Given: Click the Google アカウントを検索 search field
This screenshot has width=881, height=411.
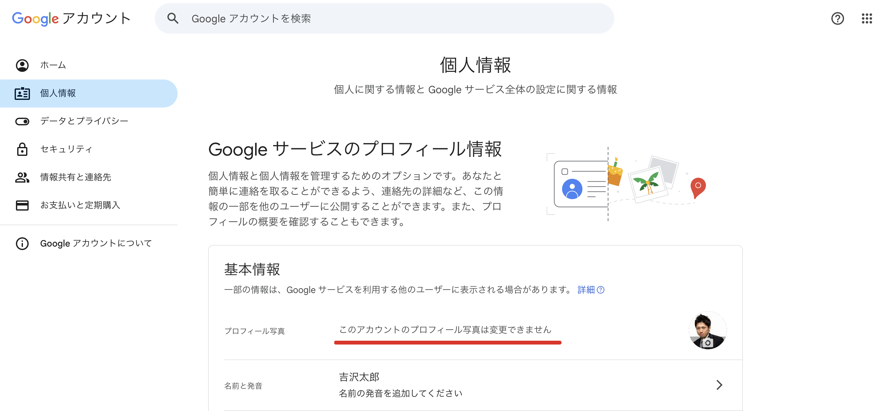Looking at the screenshot, I should pyautogui.click(x=393, y=18).
